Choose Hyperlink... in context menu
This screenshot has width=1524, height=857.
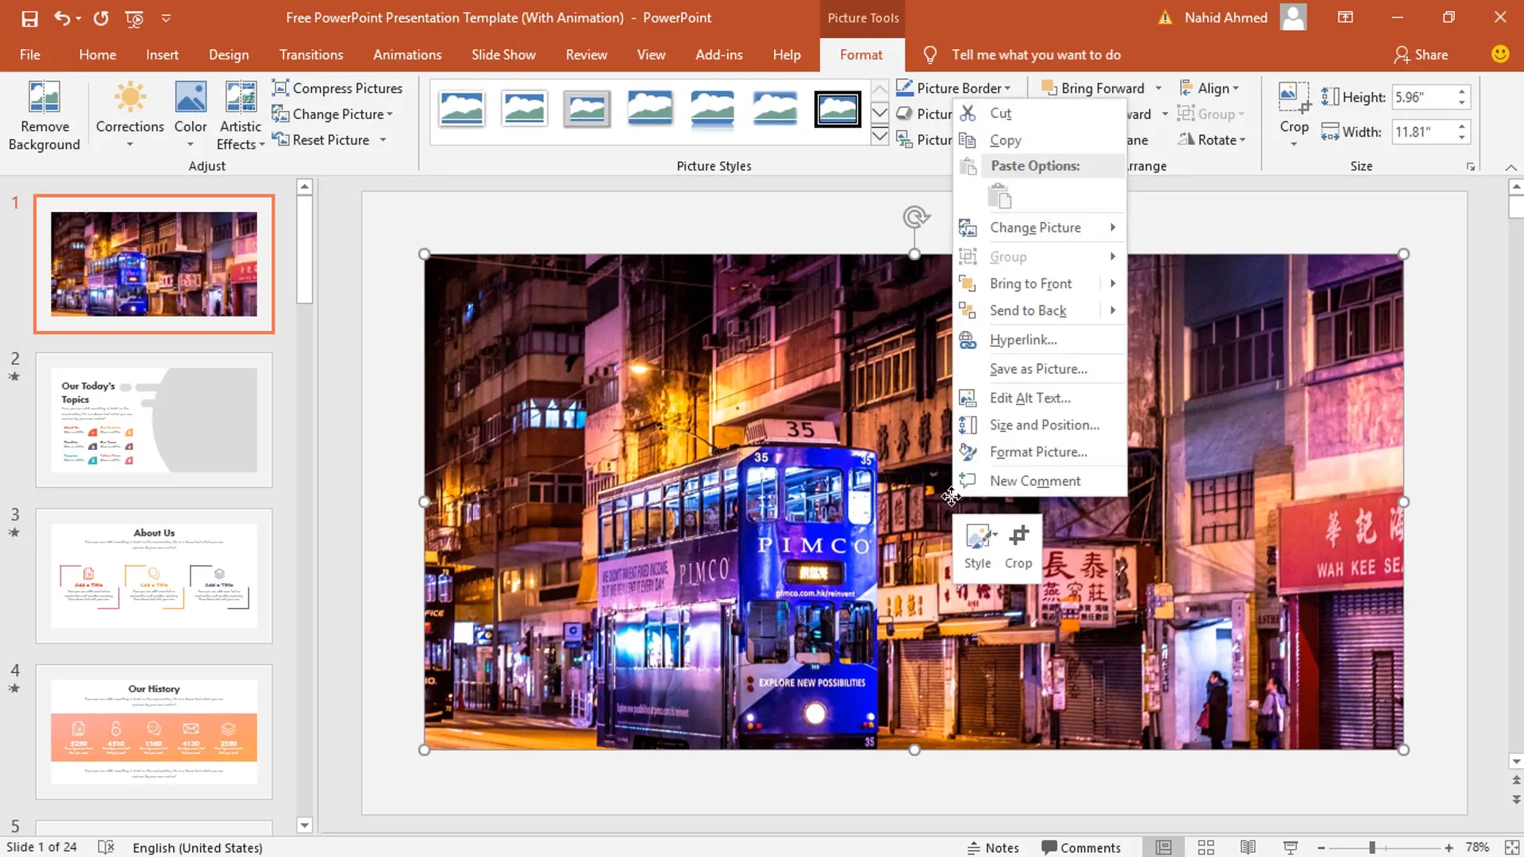1040,340
